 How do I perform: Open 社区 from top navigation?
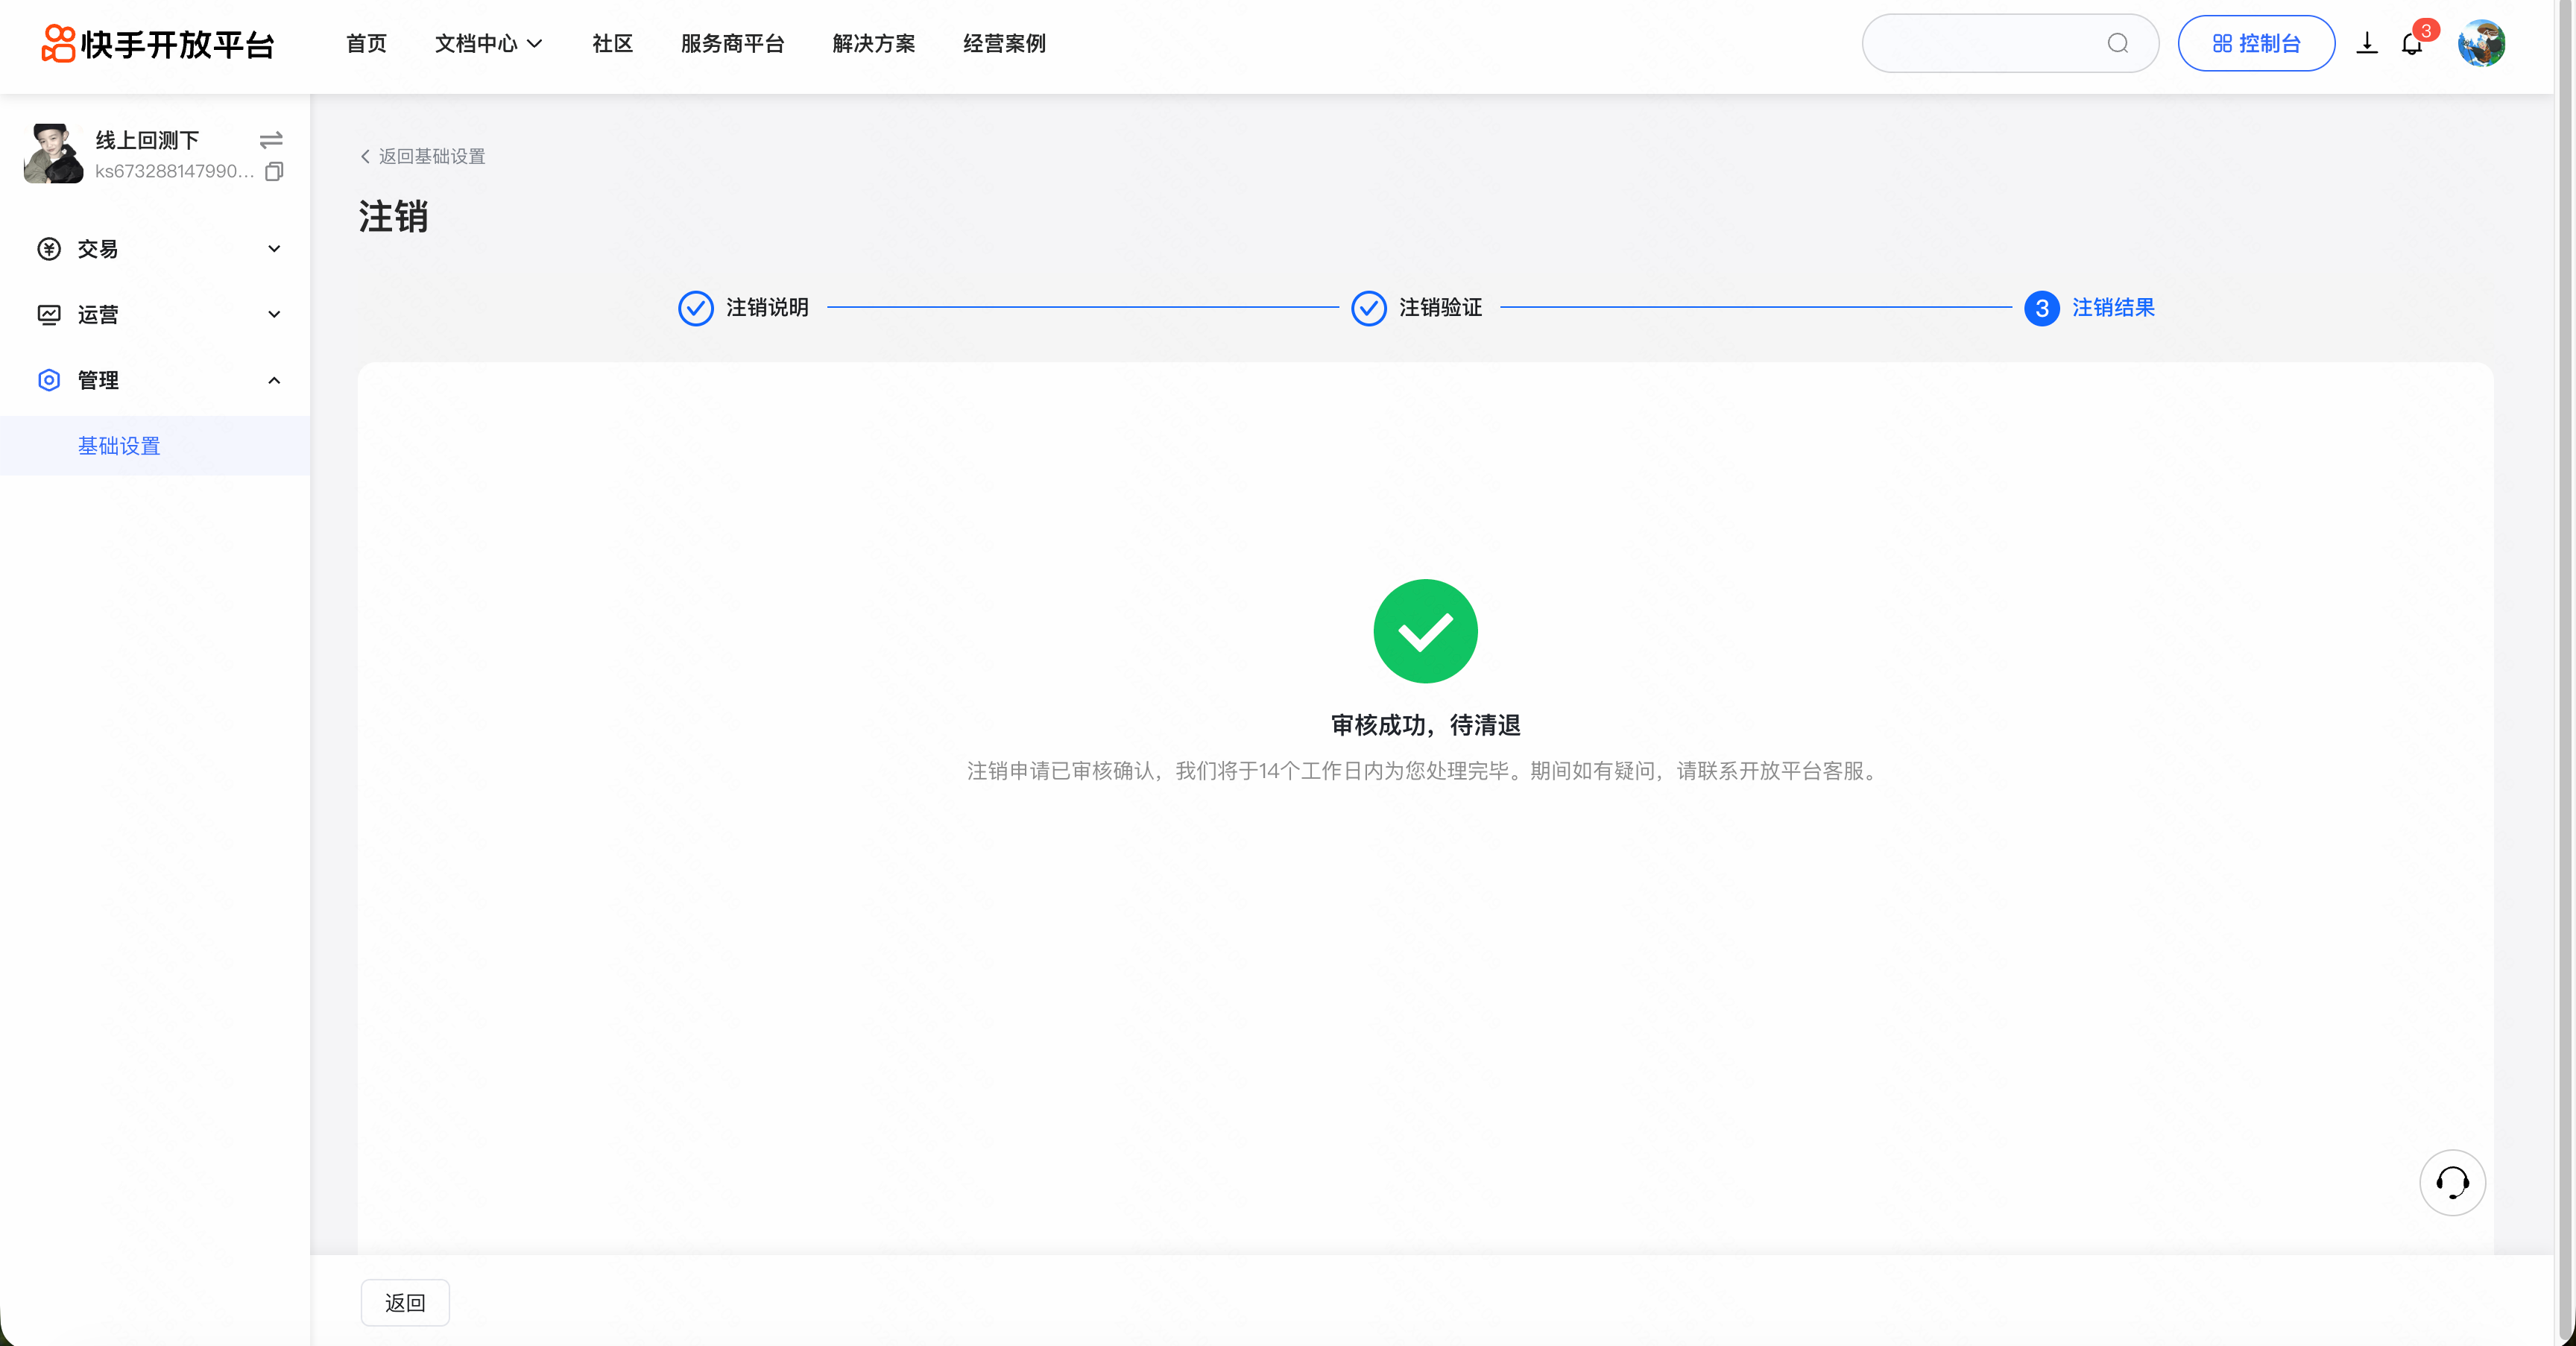coord(612,44)
